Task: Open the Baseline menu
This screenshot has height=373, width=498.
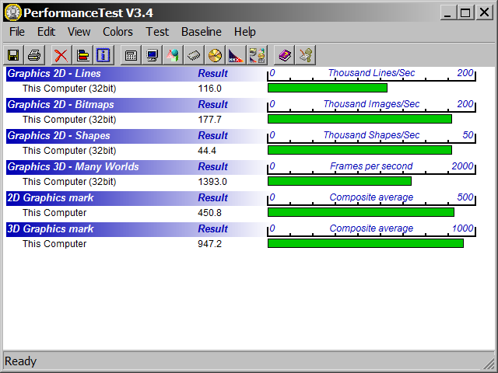Action: [x=201, y=32]
